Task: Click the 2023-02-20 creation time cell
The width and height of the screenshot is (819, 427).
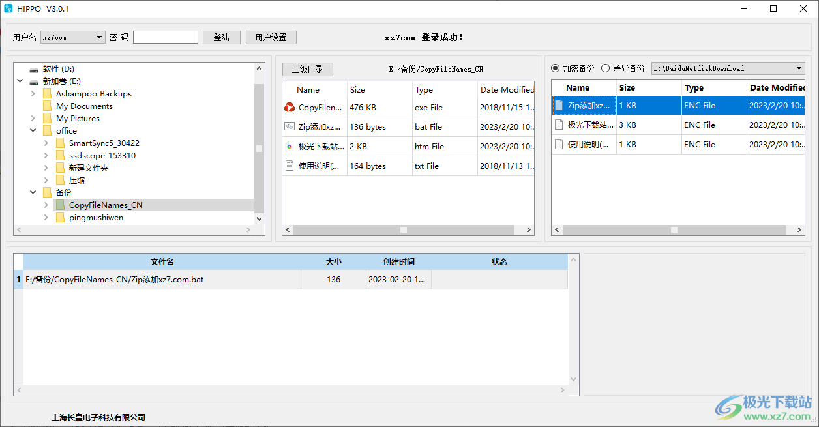Action: click(399, 280)
